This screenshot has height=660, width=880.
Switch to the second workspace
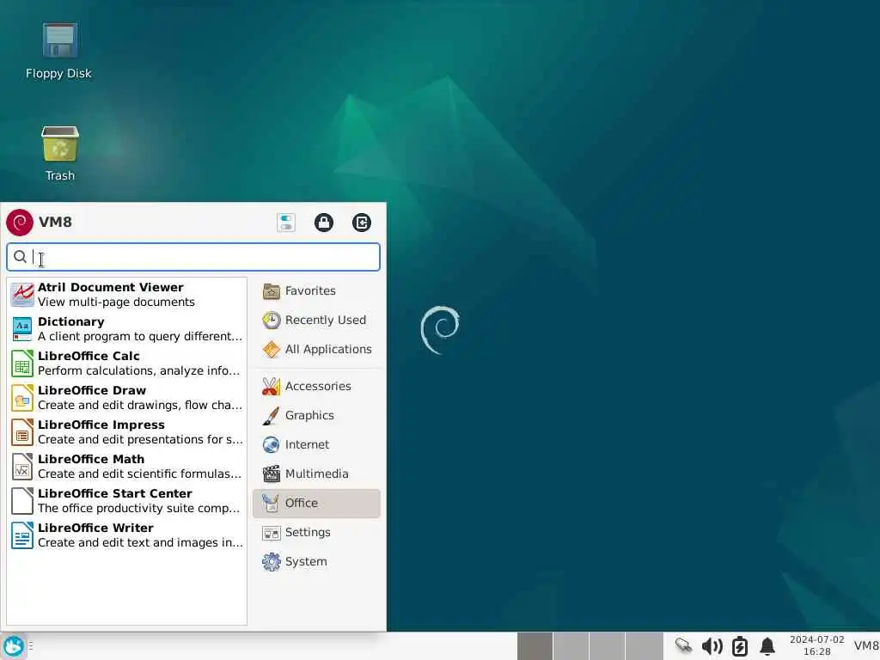tap(571, 646)
